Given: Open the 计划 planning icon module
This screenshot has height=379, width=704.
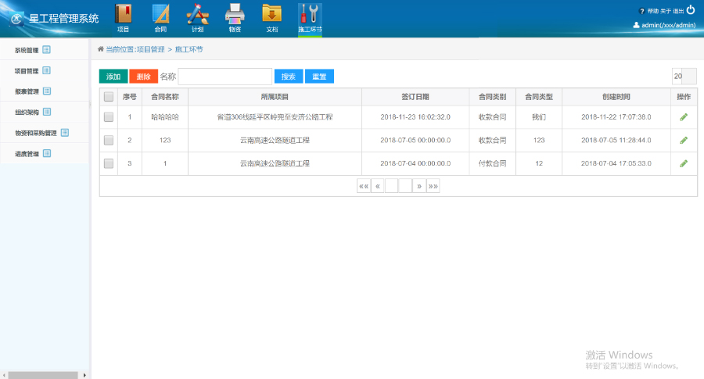Looking at the screenshot, I should [197, 16].
